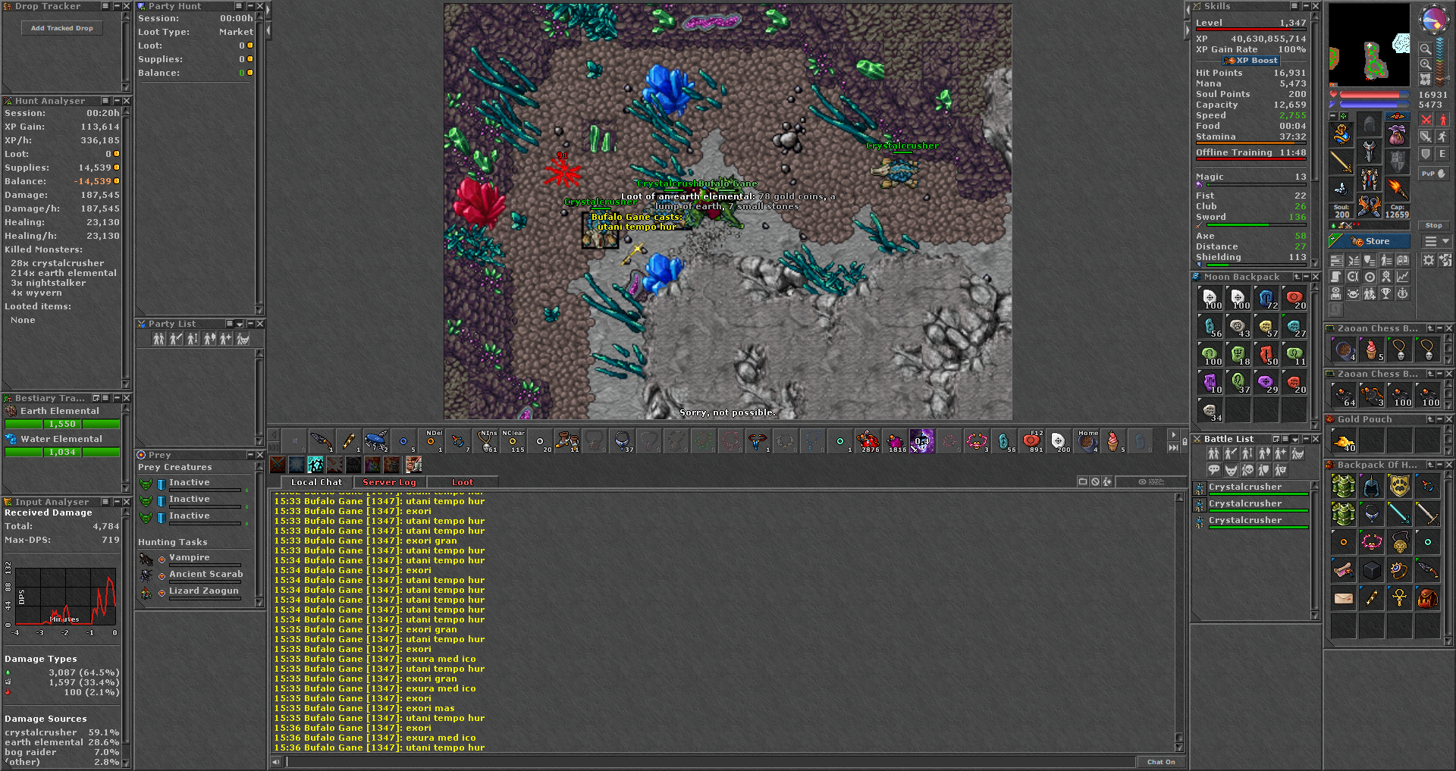Zoom in the minimap
The image size is (1456, 771).
coord(1426,64)
